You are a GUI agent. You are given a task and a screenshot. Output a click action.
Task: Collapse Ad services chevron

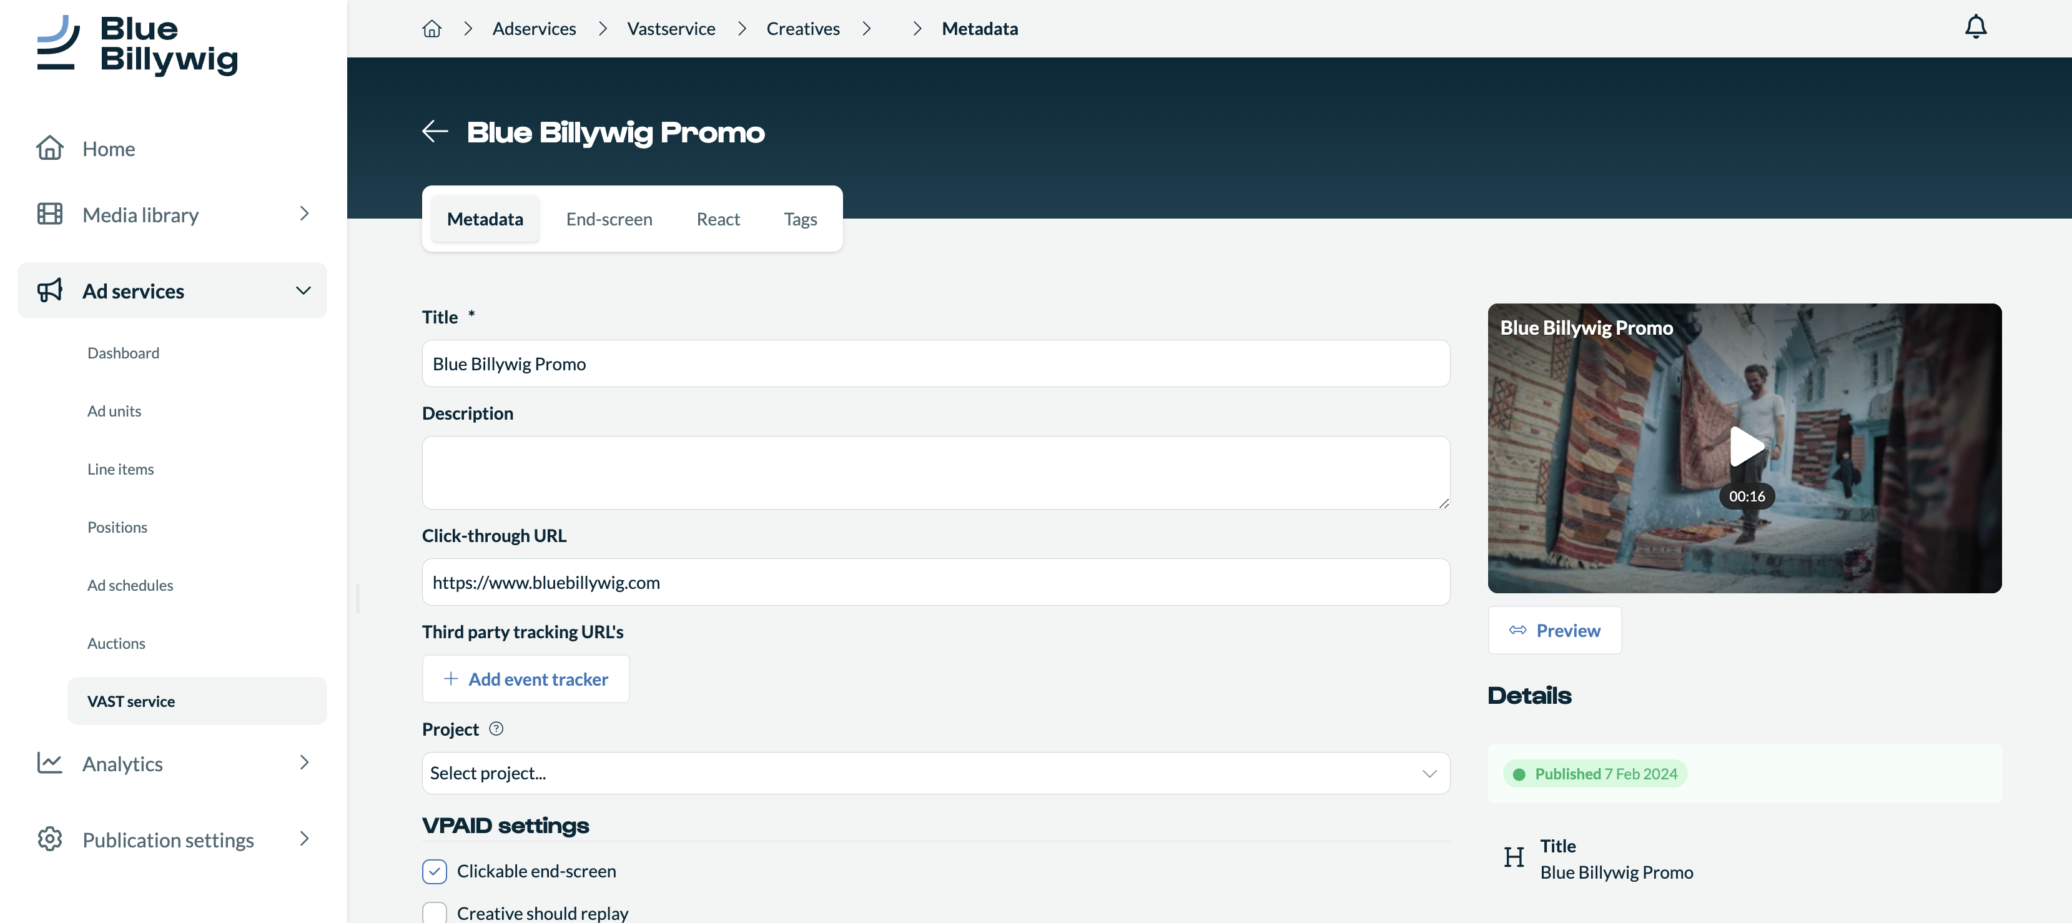pyautogui.click(x=303, y=290)
